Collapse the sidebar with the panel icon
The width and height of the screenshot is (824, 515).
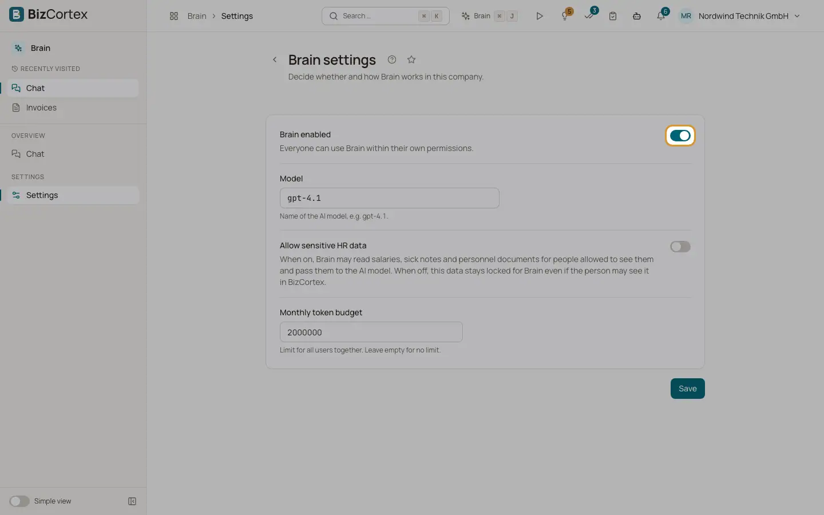point(132,501)
